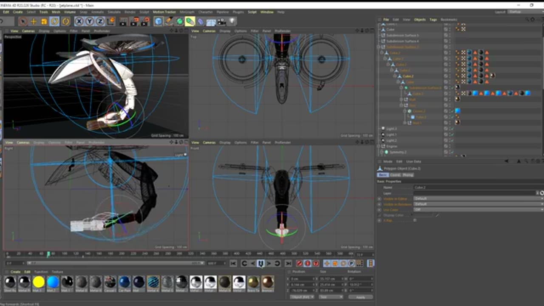Select the Live Selection arrow tool
The width and height of the screenshot is (544, 306).
click(x=23, y=21)
